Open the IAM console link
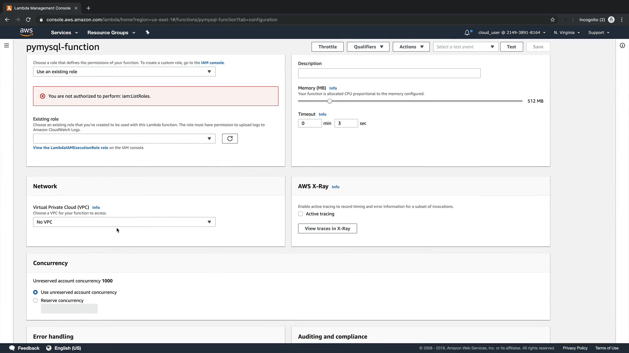The width and height of the screenshot is (629, 353). [212, 63]
